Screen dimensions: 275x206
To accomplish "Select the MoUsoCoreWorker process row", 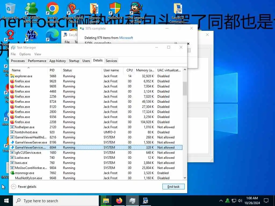I will 96,168.
